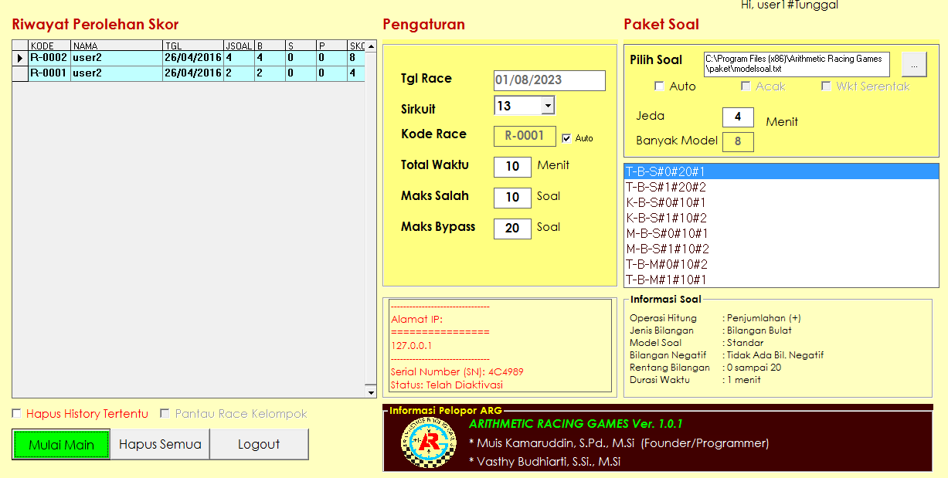This screenshot has height=478, width=948.
Task: Click the Total Waktu input field
Action: (512, 167)
